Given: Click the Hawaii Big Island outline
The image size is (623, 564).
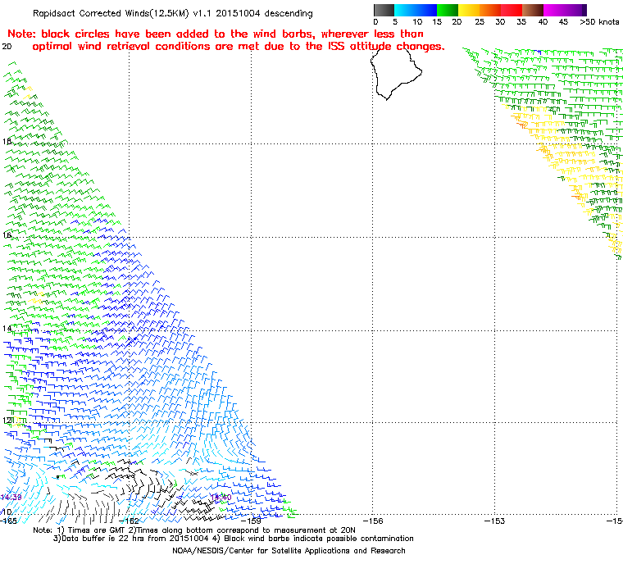Looking at the screenshot, I should pyautogui.click(x=396, y=74).
